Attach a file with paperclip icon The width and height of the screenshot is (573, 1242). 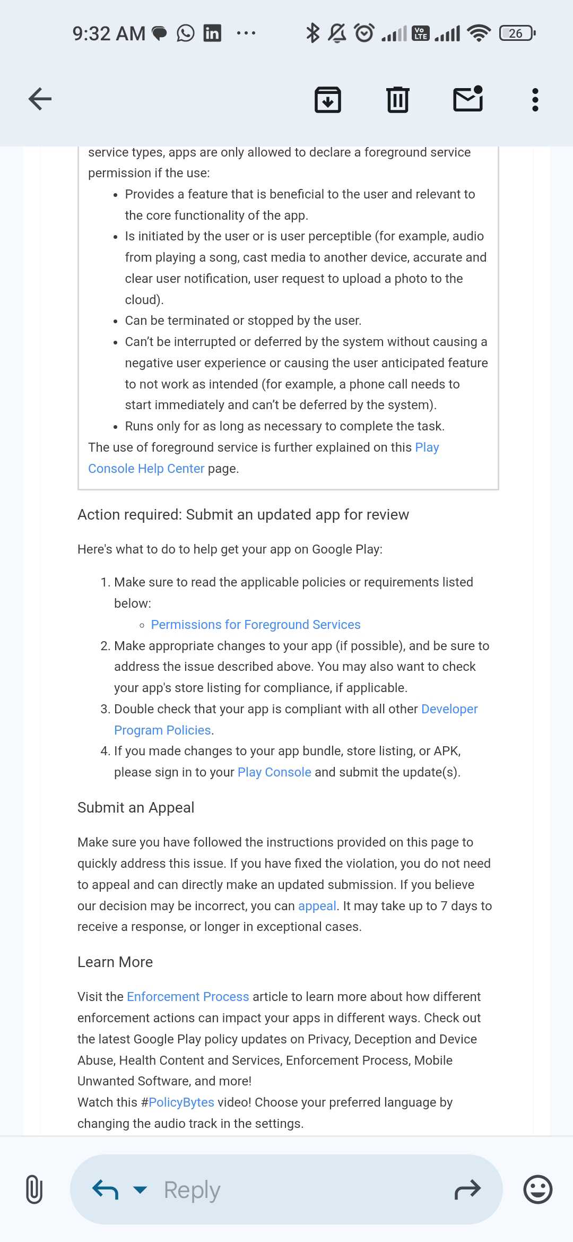pyautogui.click(x=34, y=1189)
